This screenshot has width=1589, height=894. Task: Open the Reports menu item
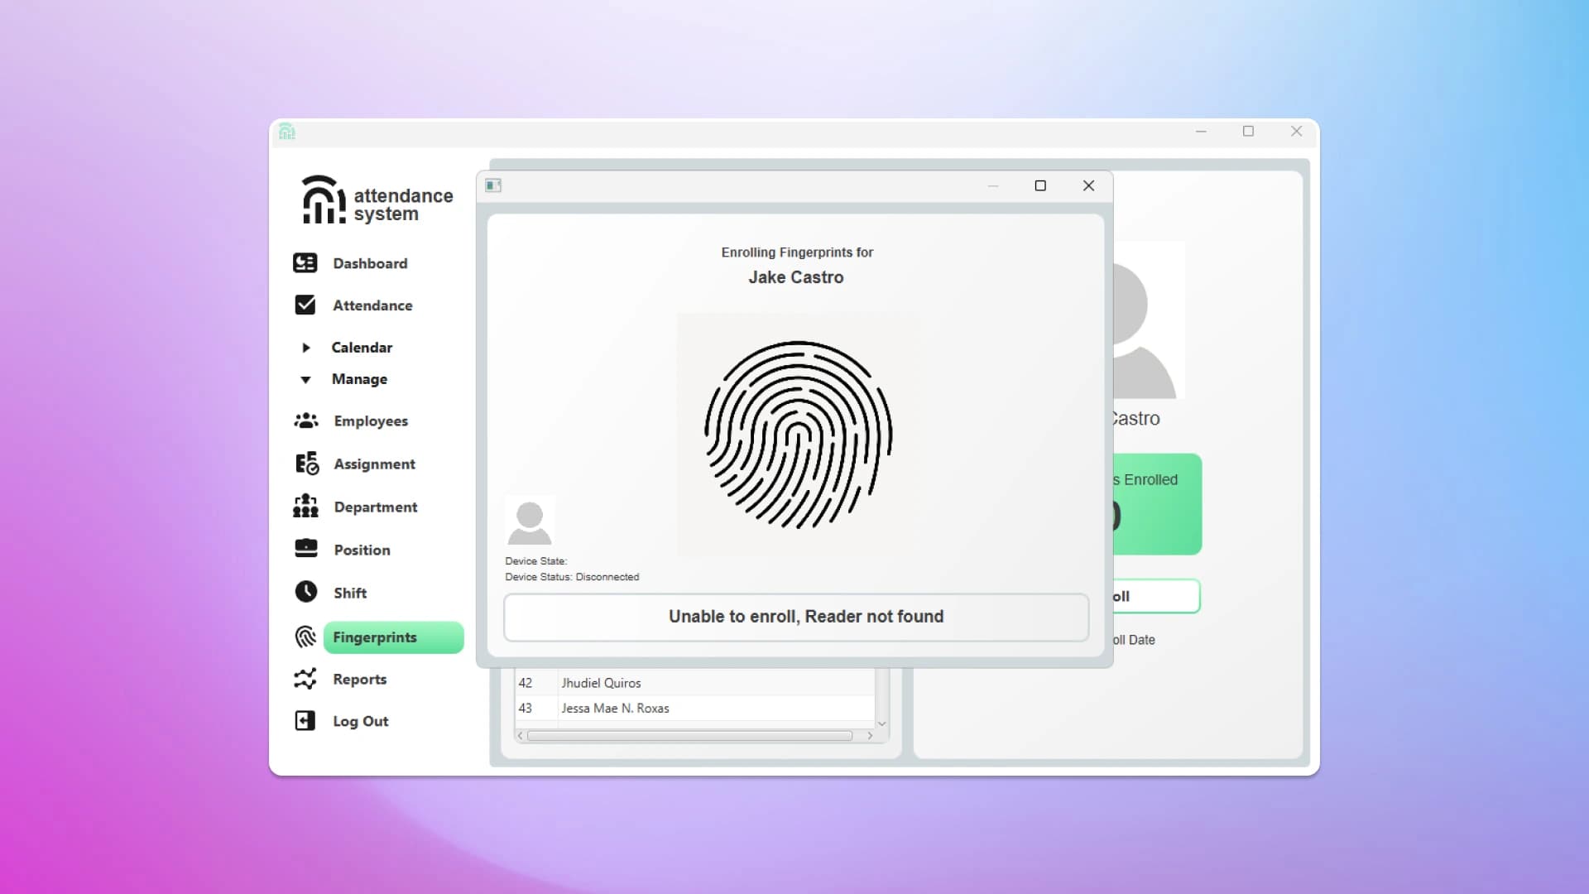[x=359, y=679]
